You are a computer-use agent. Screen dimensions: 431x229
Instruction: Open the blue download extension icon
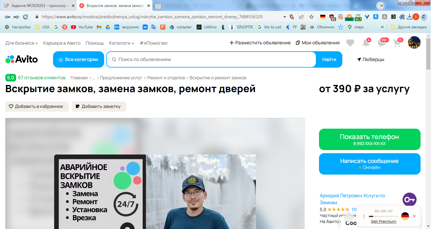376,17
